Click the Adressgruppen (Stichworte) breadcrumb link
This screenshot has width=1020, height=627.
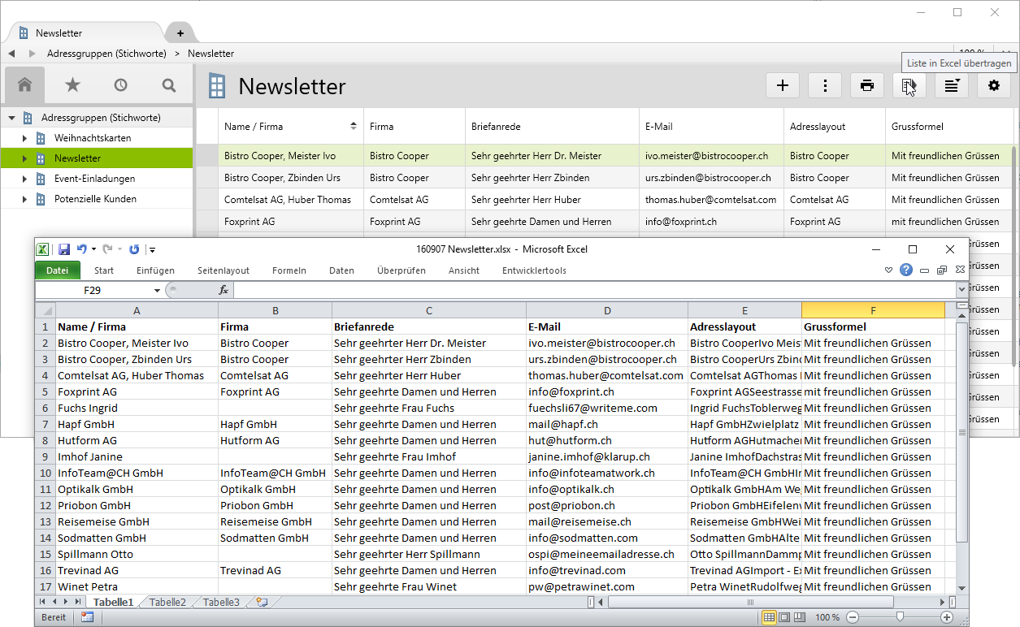[x=106, y=54]
